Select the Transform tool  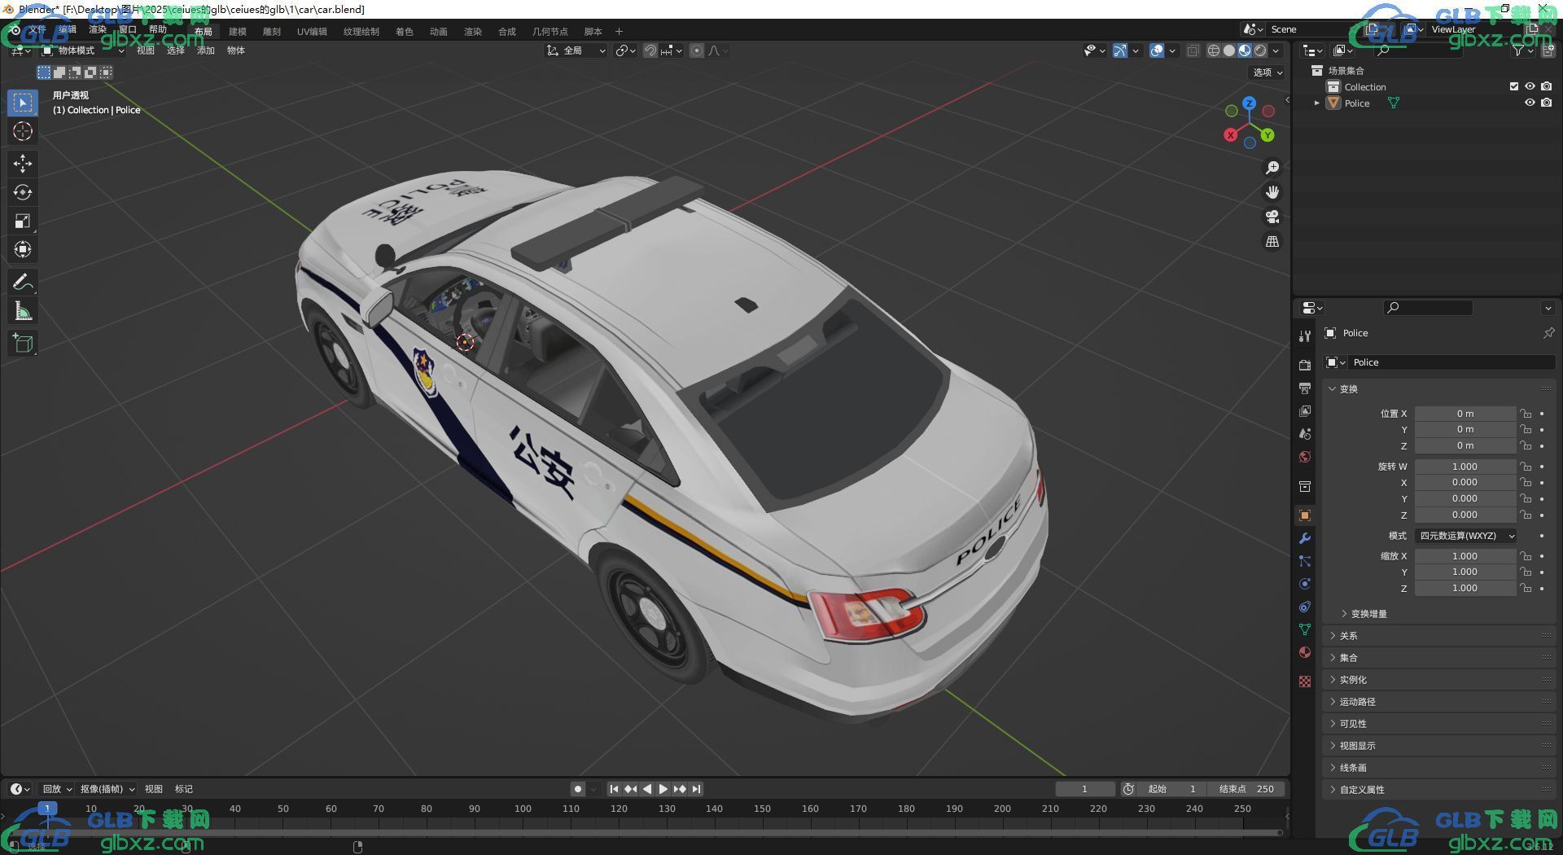click(23, 249)
